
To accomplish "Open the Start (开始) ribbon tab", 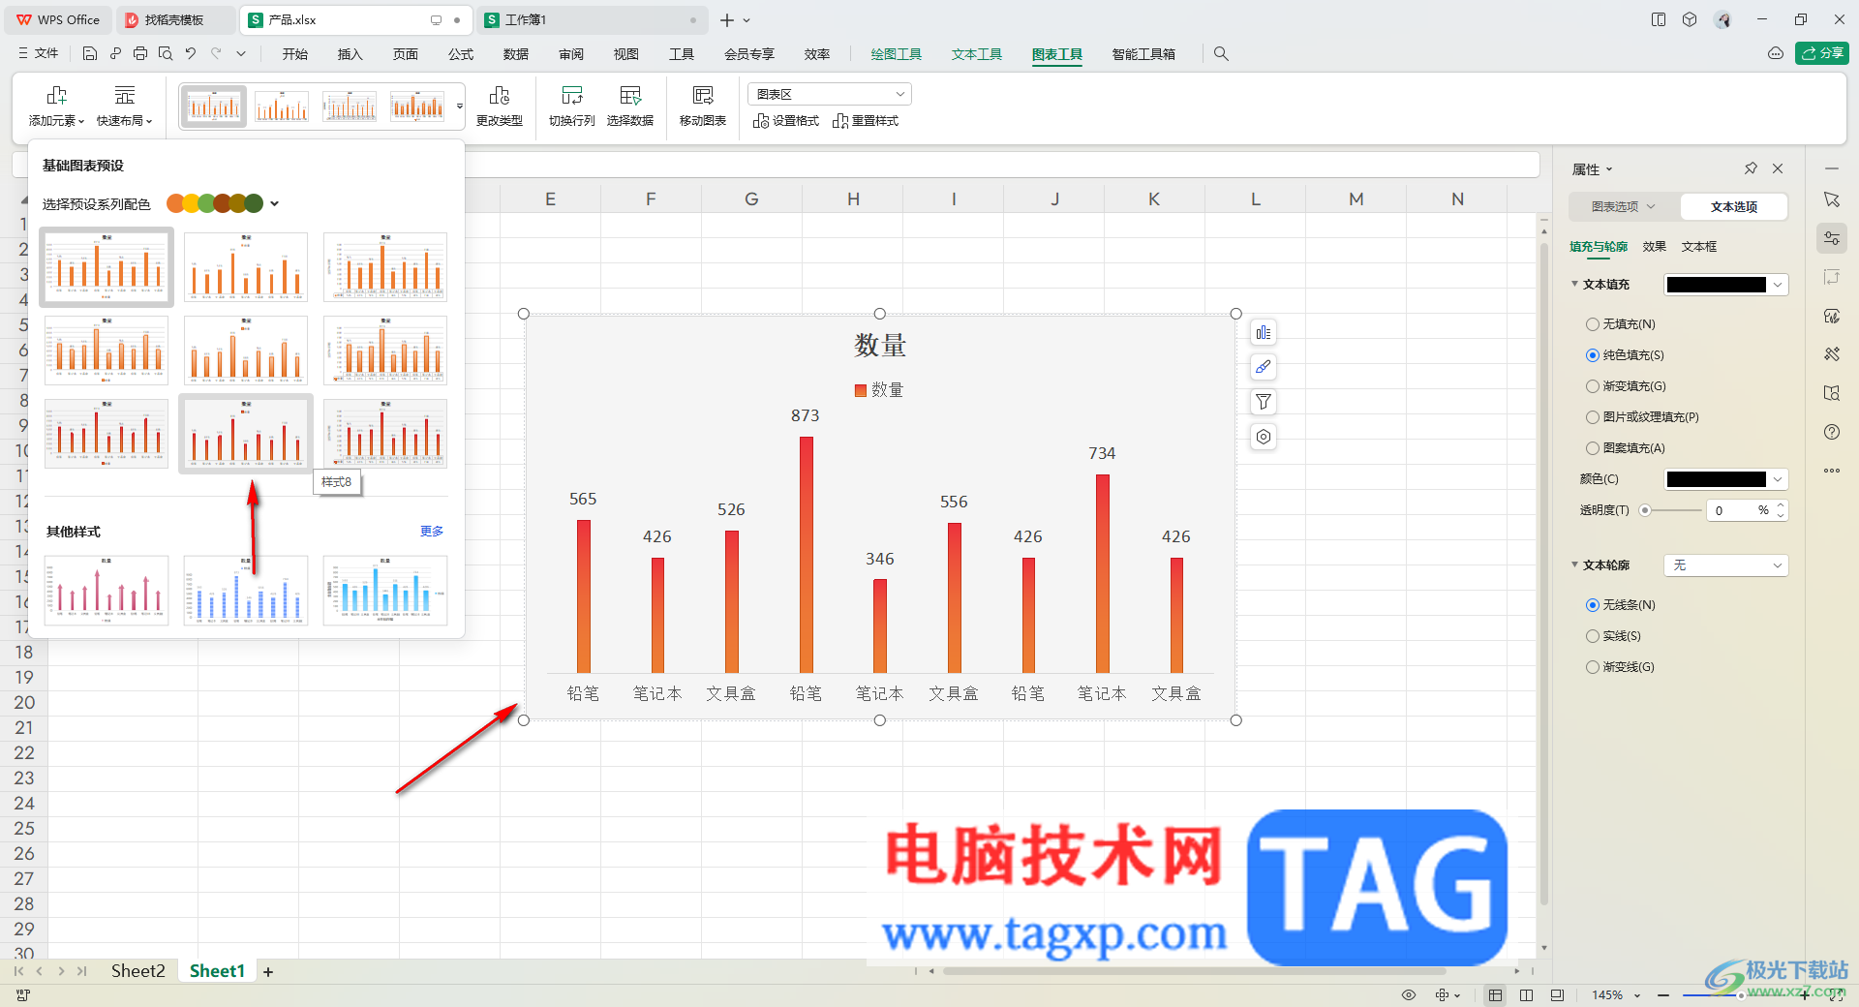I will [295, 54].
